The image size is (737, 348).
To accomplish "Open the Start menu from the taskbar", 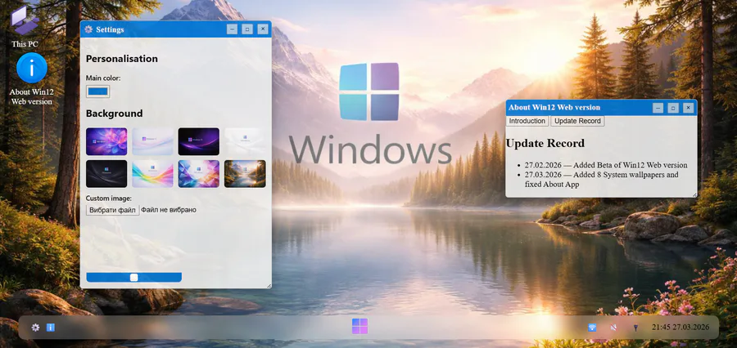I will [x=360, y=327].
